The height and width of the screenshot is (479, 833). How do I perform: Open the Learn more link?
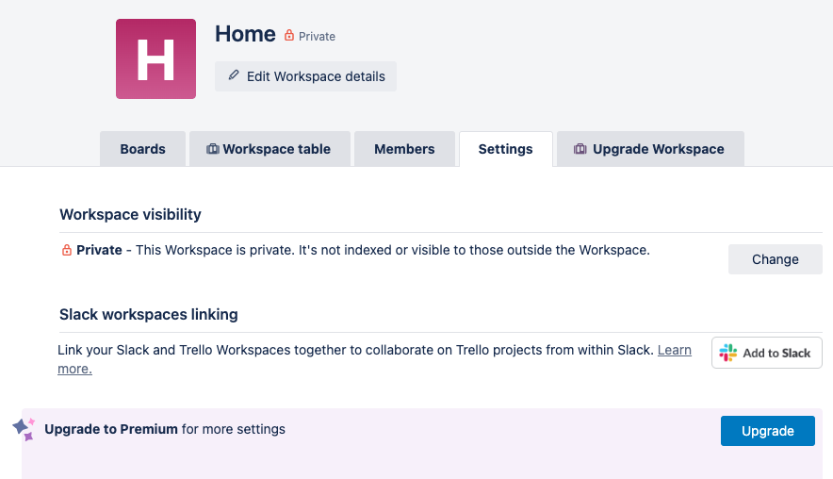click(x=674, y=350)
